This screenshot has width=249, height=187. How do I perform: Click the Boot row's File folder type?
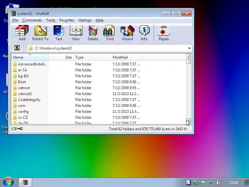click(x=83, y=82)
